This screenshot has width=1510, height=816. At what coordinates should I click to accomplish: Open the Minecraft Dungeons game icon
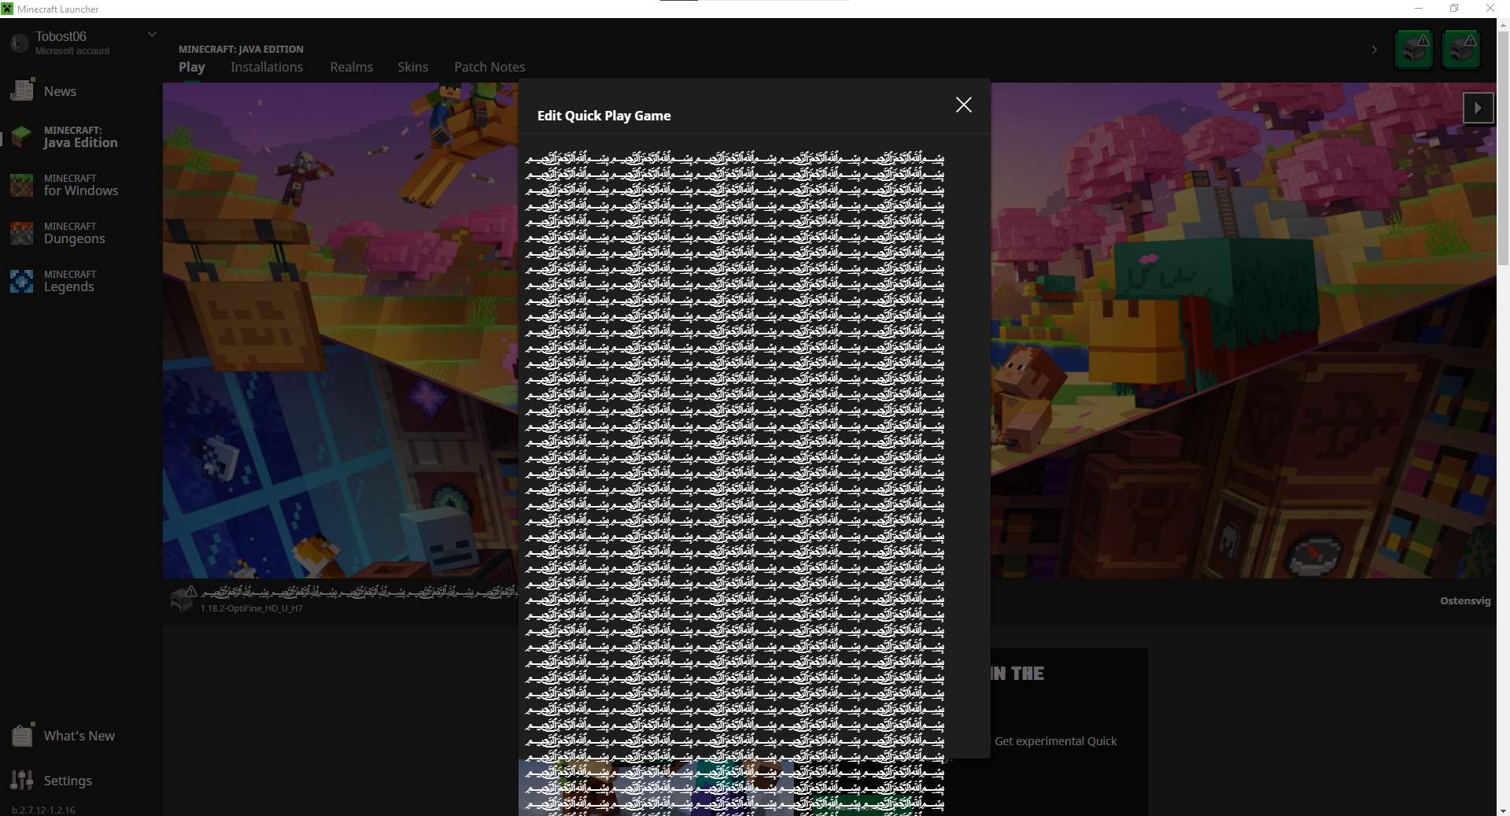(x=22, y=233)
